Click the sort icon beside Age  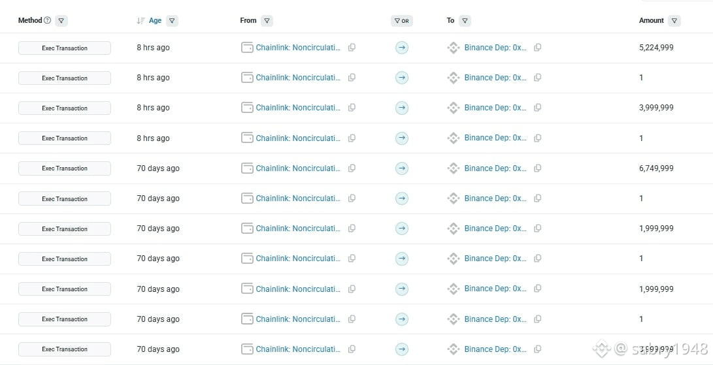[141, 21]
